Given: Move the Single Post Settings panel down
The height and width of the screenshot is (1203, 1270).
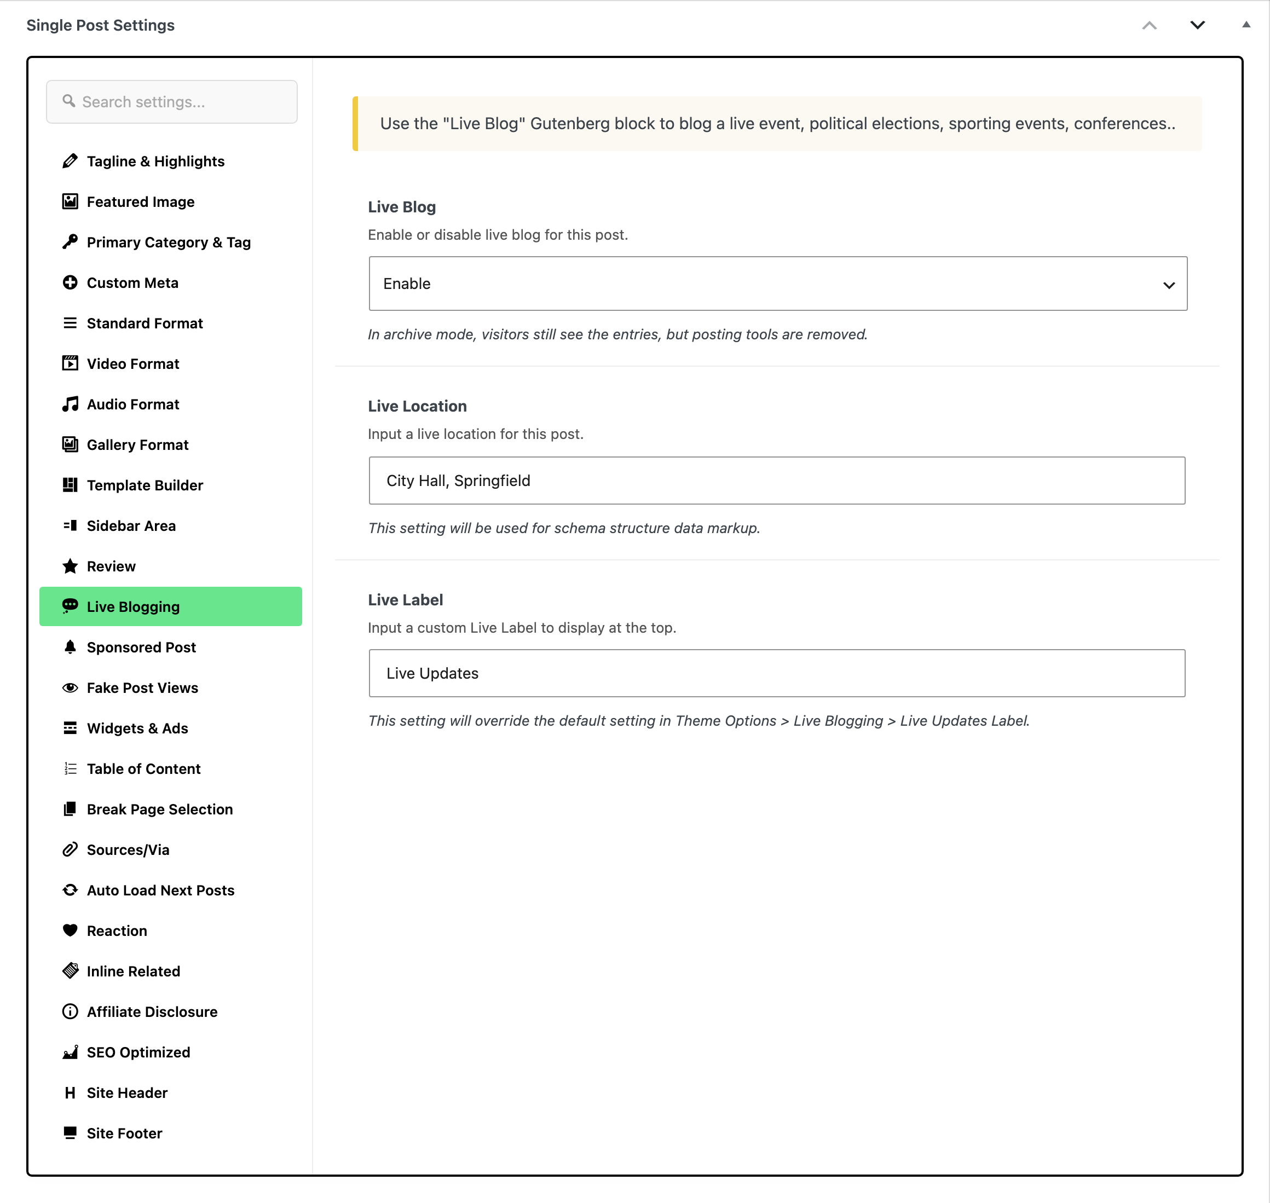Looking at the screenshot, I should click(1198, 25).
